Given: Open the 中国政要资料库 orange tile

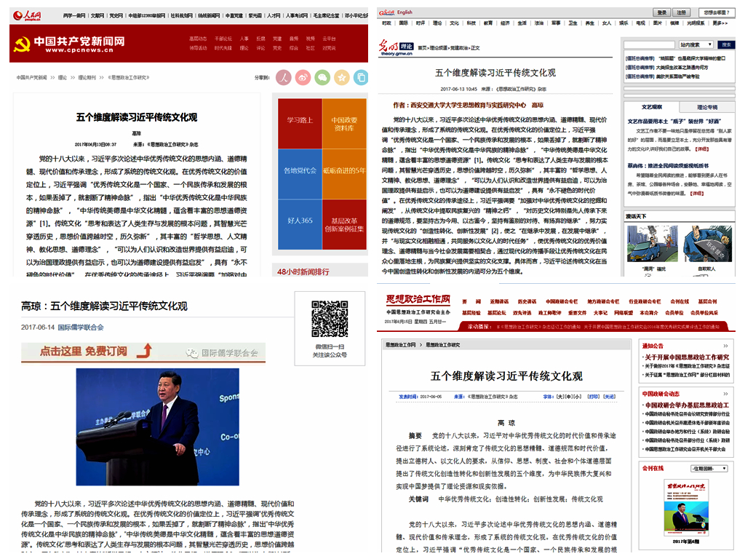Looking at the screenshot, I should 344,124.
